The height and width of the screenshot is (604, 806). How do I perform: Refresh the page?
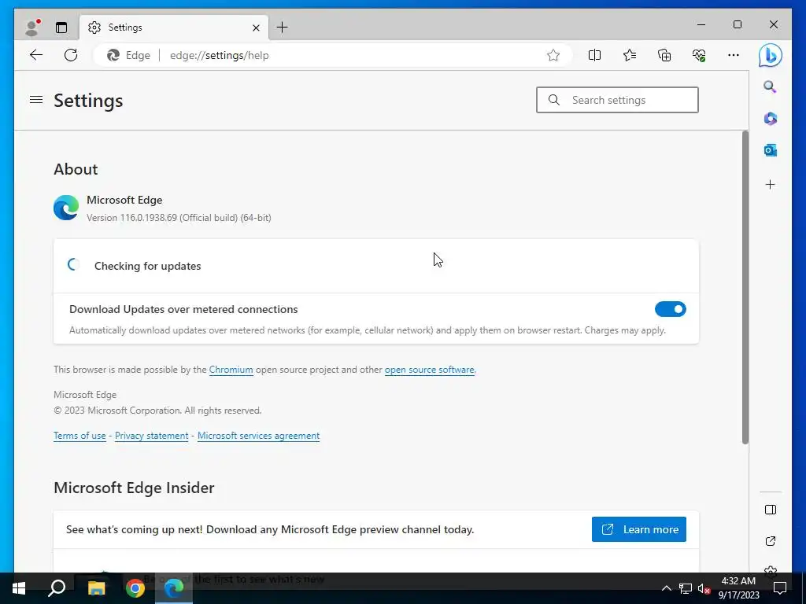tap(71, 55)
